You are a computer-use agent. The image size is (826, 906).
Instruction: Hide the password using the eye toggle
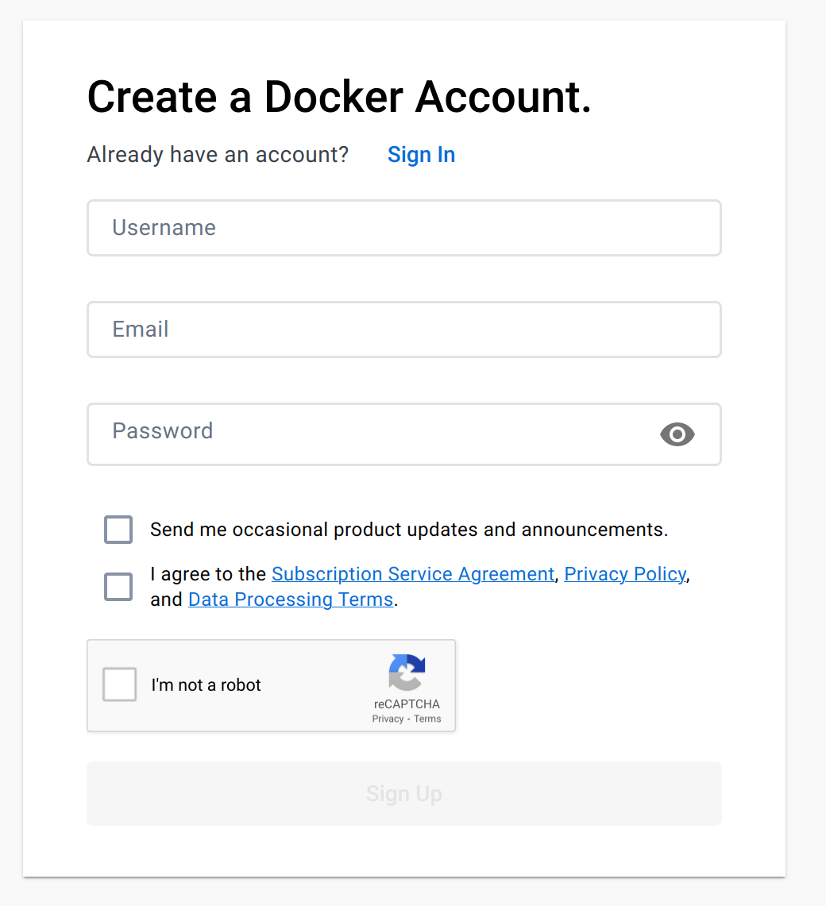tap(677, 434)
